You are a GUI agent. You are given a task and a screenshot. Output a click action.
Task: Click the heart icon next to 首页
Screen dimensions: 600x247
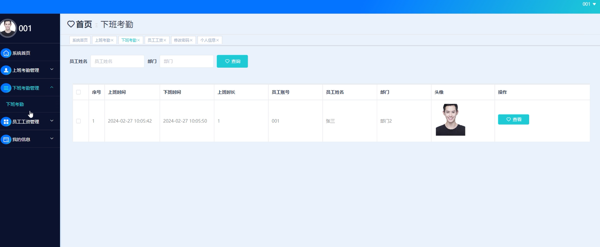pos(71,24)
